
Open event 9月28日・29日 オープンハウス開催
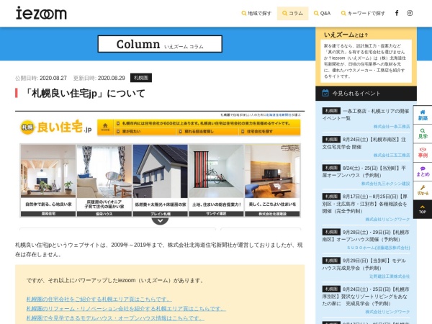click(x=366, y=235)
